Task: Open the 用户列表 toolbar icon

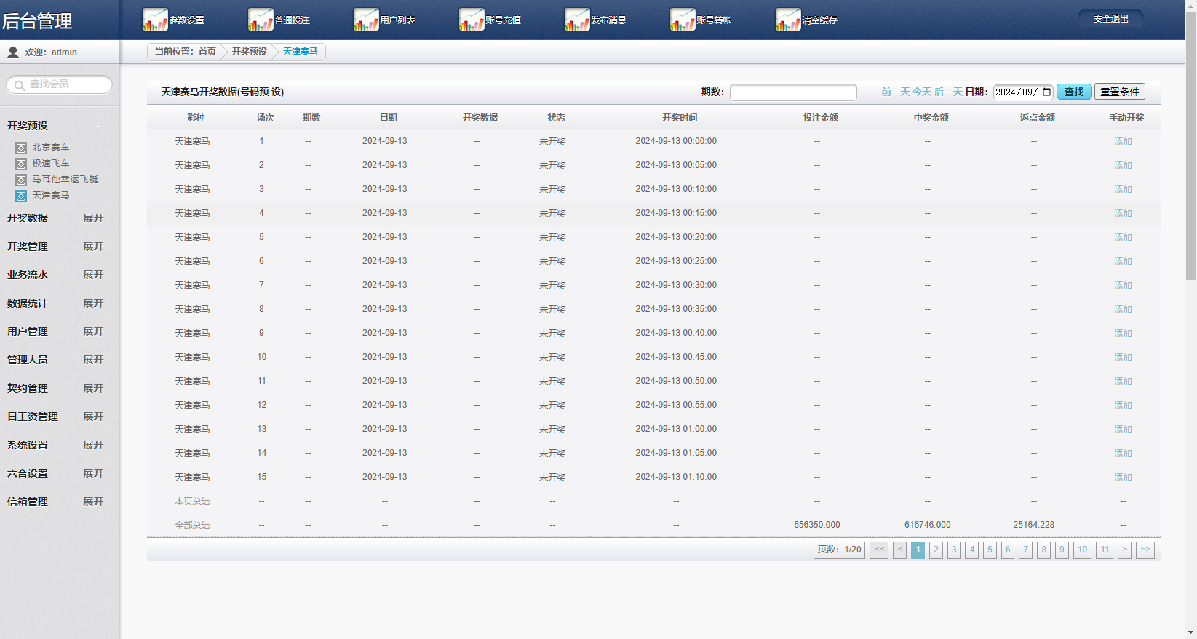Action: point(366,20)
